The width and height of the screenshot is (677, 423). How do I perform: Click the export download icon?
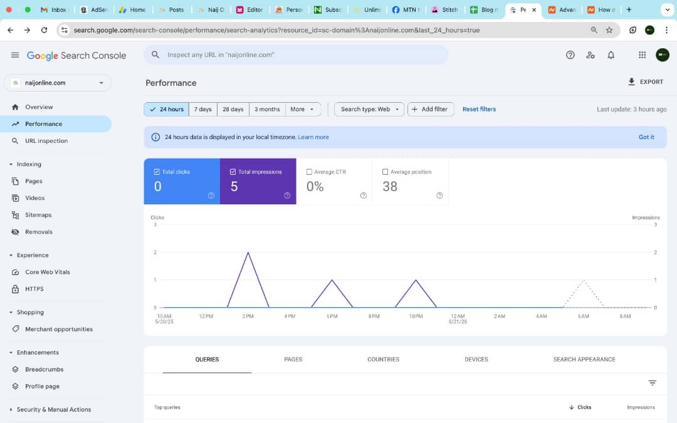(x=631, y=82)
